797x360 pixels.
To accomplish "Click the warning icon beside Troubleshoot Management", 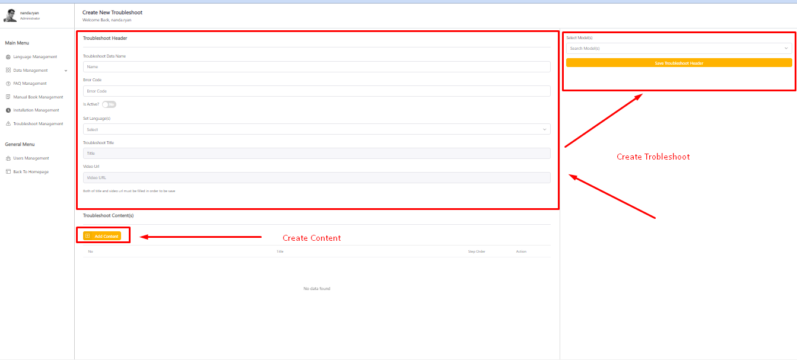I will click(x=8, y=124).
